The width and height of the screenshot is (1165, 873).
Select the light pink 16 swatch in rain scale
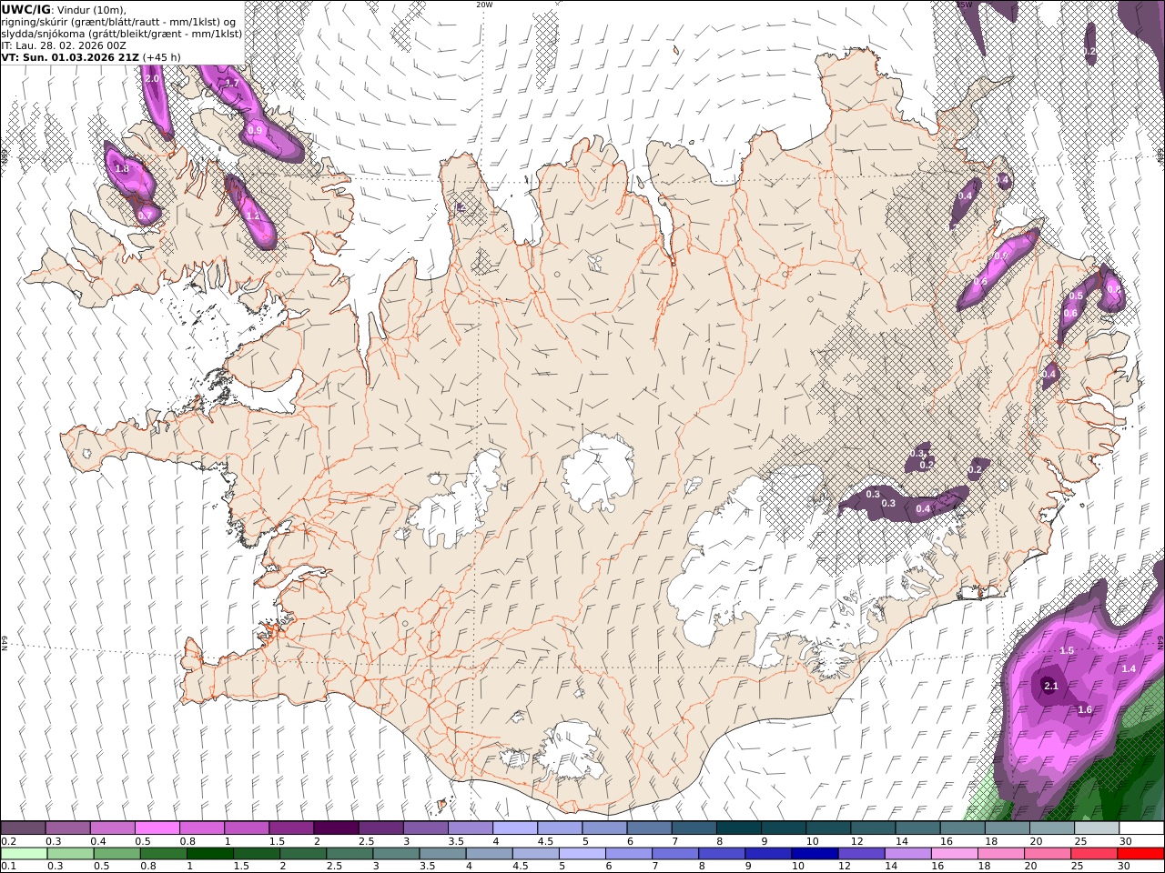pyautogui.click(x=954, y=853)
